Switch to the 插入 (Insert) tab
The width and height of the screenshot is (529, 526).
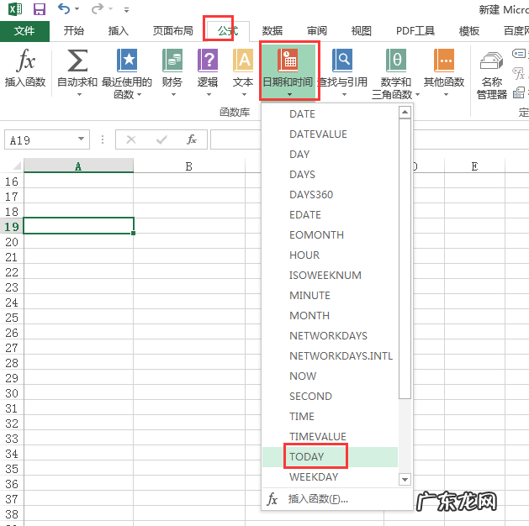(118, 31)
